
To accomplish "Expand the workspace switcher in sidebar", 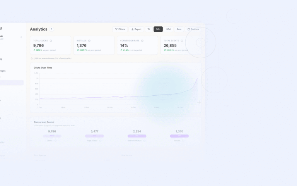I will coord(21,37).
